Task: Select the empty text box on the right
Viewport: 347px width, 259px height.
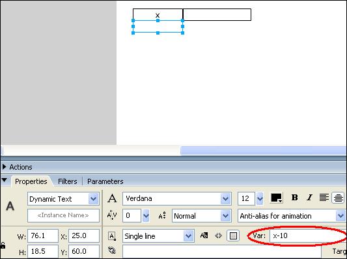Action: pyautogui.click(x=217, y=14)
